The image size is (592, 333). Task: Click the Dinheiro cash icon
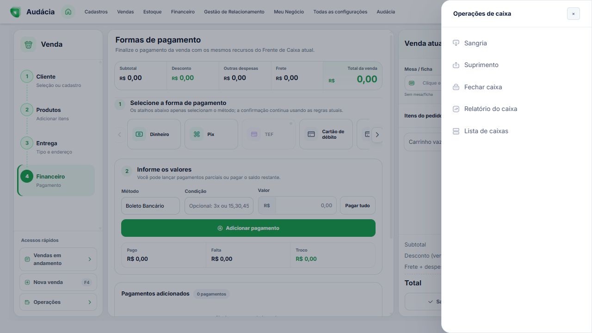click(x=139, y=134)
